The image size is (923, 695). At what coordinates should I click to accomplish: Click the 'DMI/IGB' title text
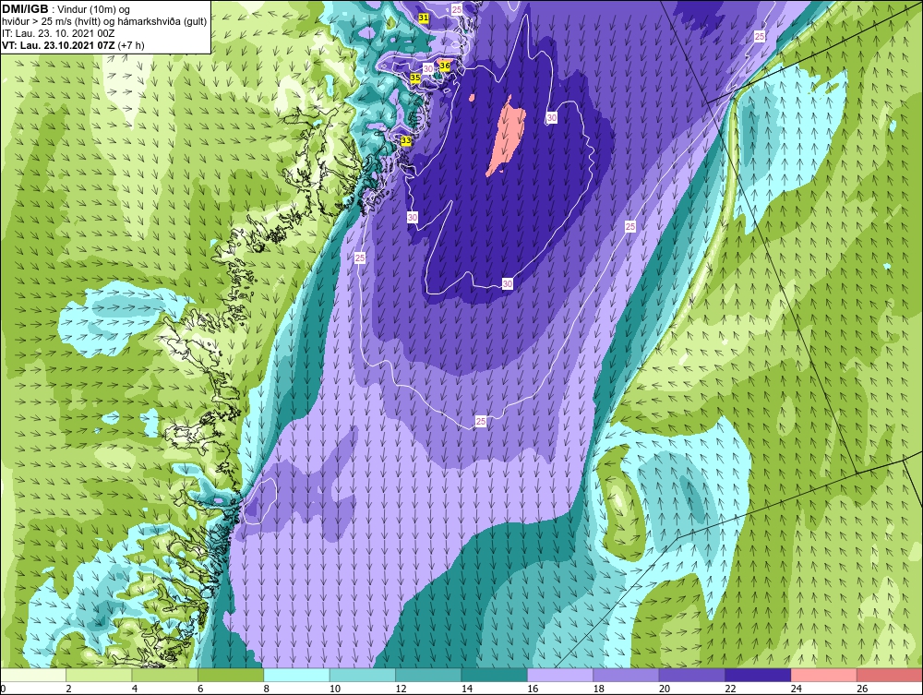pyautogui.click(x=25, y=9)
